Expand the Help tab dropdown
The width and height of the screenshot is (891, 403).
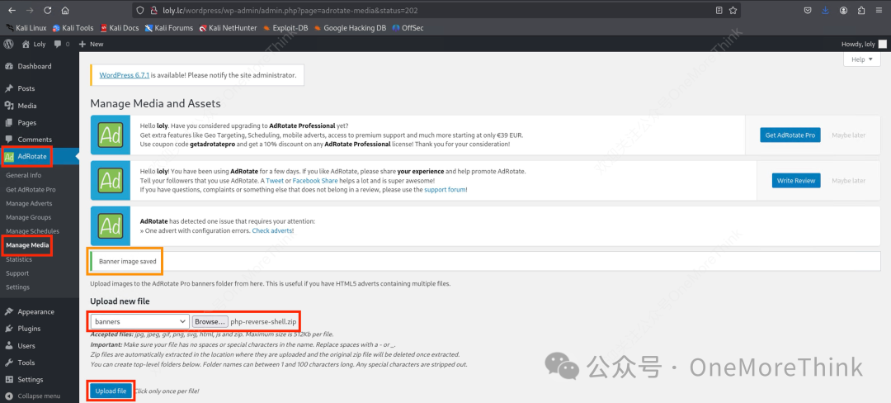point(862,59)
